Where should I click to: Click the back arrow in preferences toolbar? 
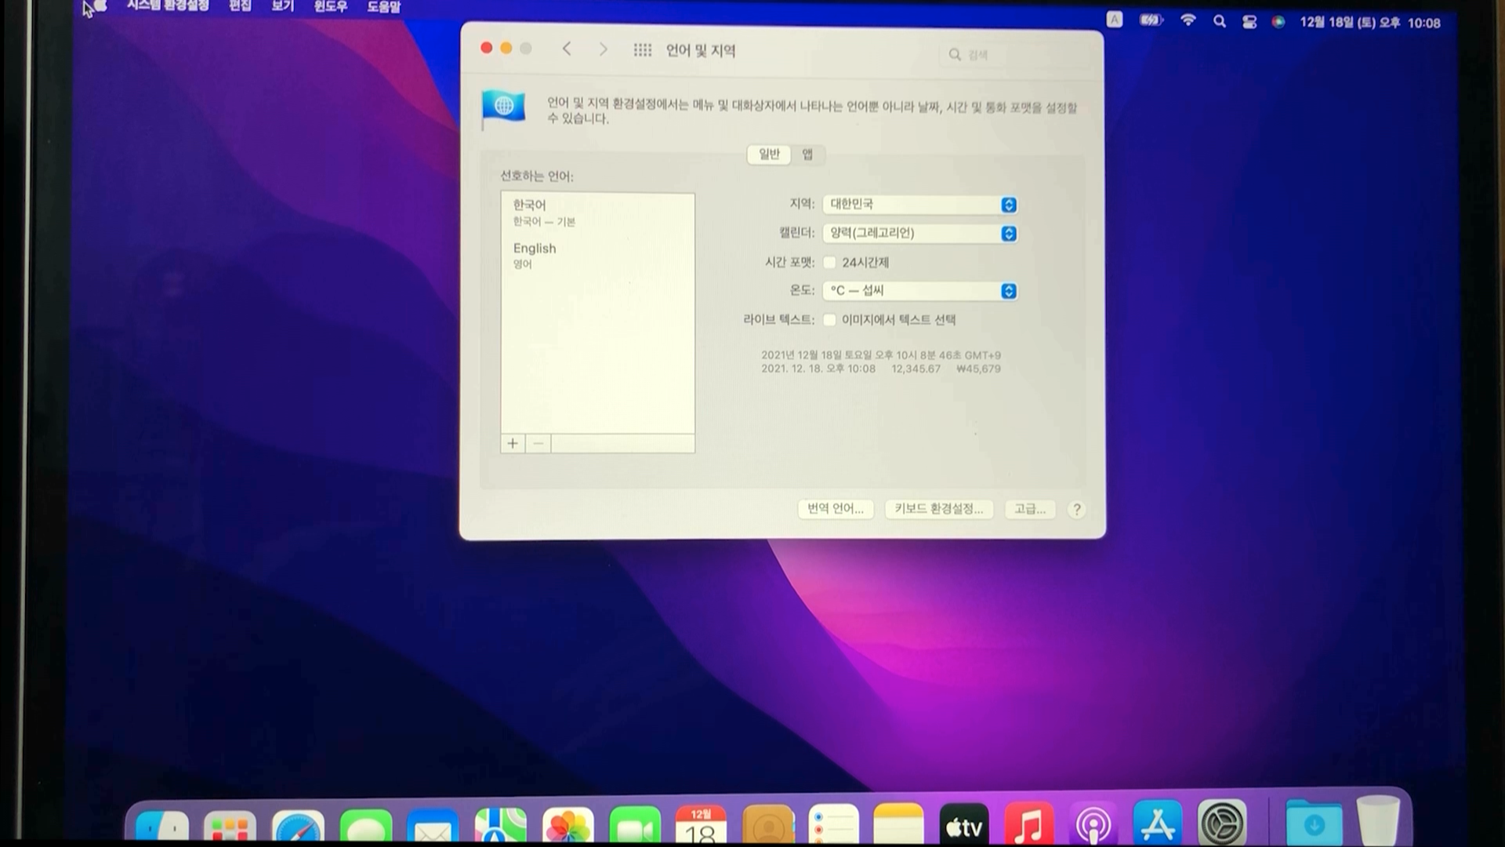[x=567, y=49]
